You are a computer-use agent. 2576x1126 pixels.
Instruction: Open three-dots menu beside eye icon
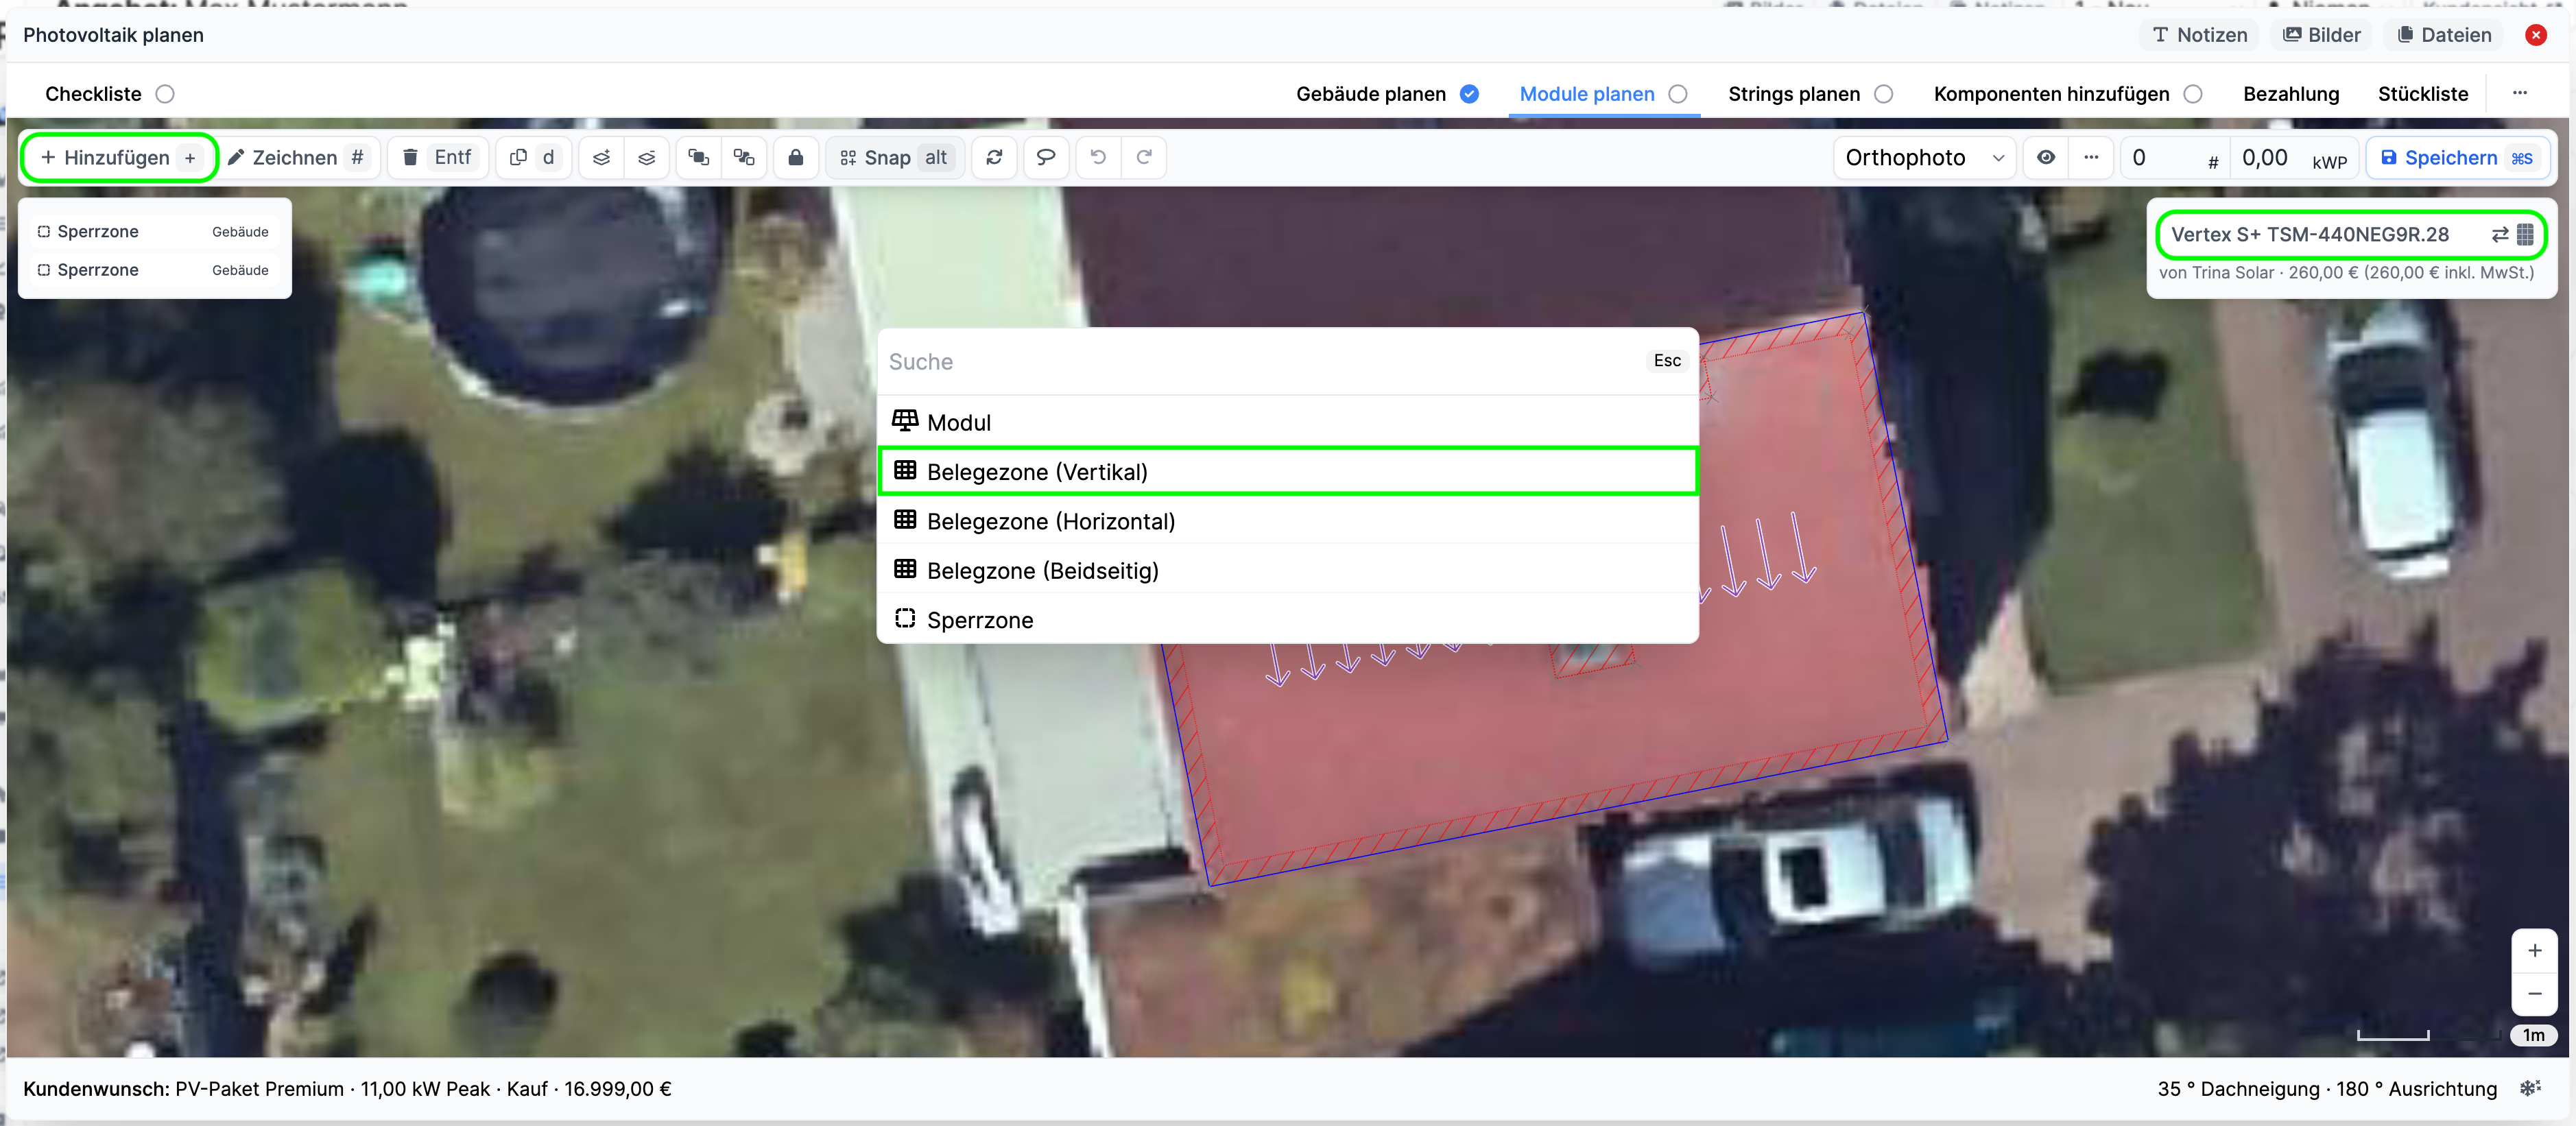click(2090, 158)
